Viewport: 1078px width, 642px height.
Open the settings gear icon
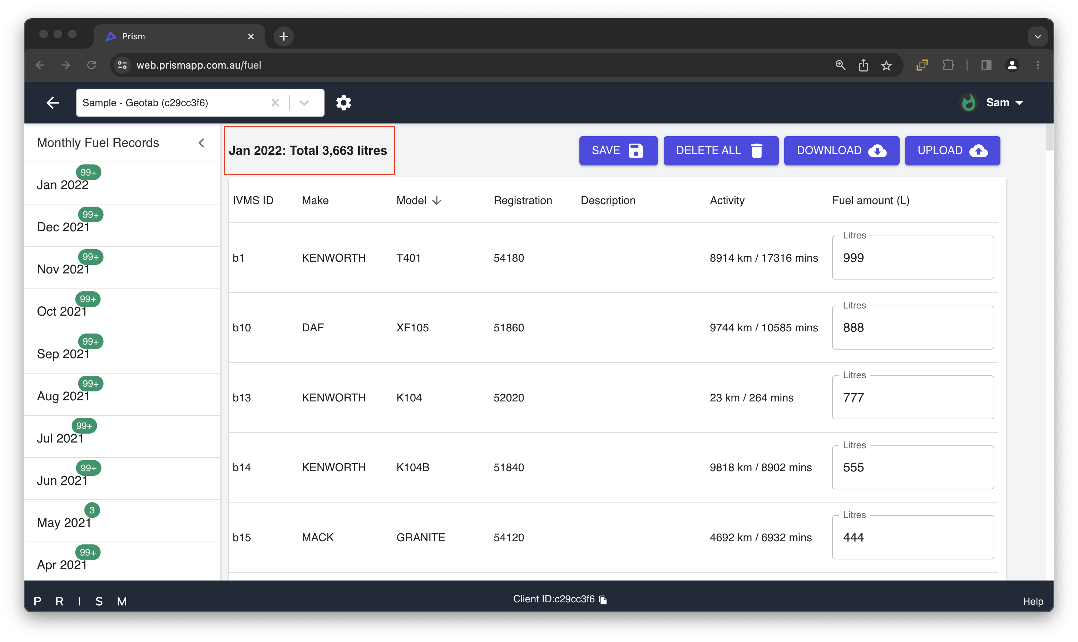tap(343, 103)
